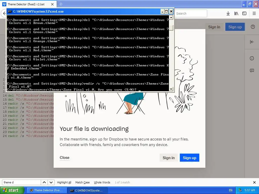Viewport: 259px width, 194px height.
Task: Click cmd window scrollbar down arrow
Action: (x=171, y=89)
